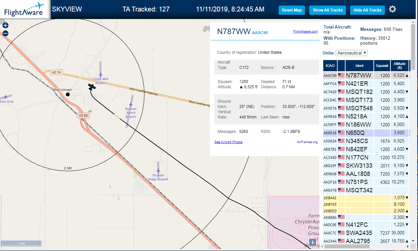Click the US flag icon in the N421ER row
Screen dimensions: 418x251
341,84
